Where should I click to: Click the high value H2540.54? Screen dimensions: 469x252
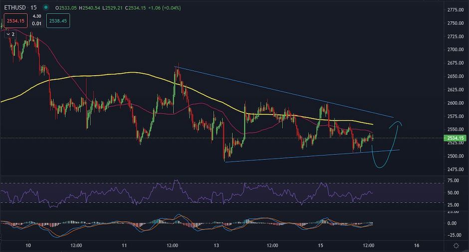[89, 8]
